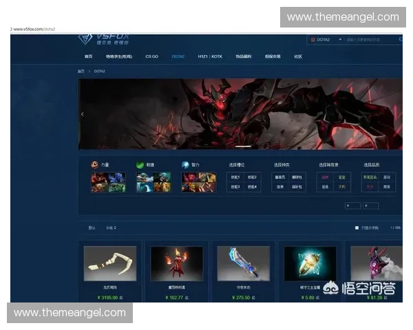Open the 担保交易 navigation tab
Screen dimensions: 413x330
[273, 56]
